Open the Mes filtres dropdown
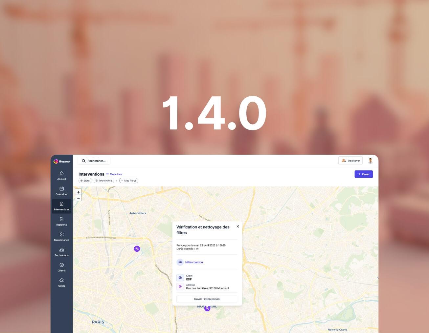The height and width of the screenshot is (333, 429). point(129,181)
